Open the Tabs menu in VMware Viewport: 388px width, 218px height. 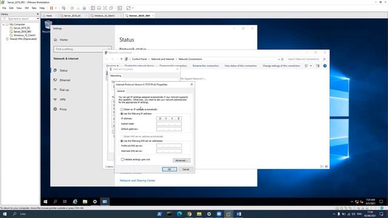coord(34,8)
